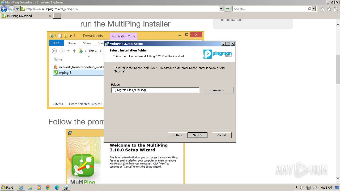Click the setup window title icon

tap(107, 44)
